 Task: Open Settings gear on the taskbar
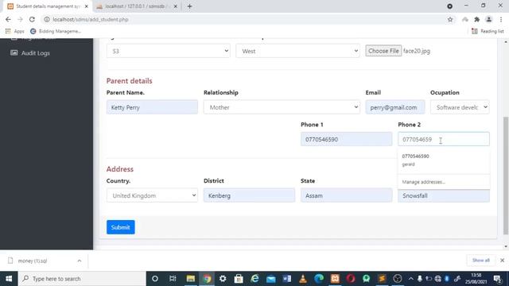pyautogui.click(x=223, y=279)
